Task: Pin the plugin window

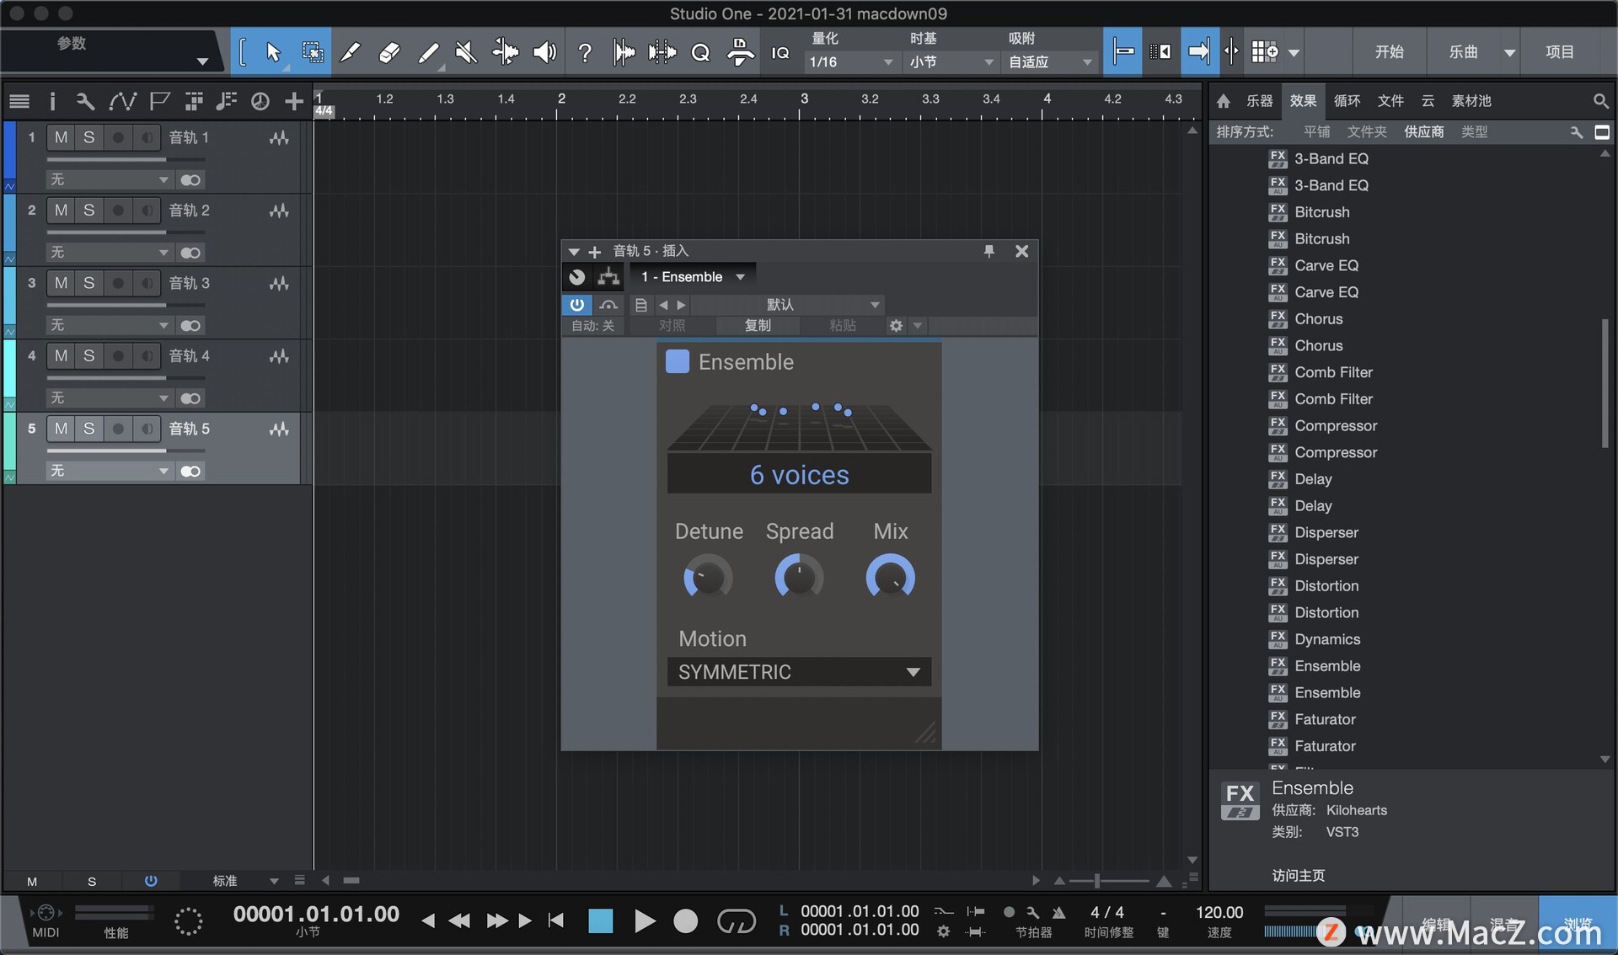Action: [988, 251]
